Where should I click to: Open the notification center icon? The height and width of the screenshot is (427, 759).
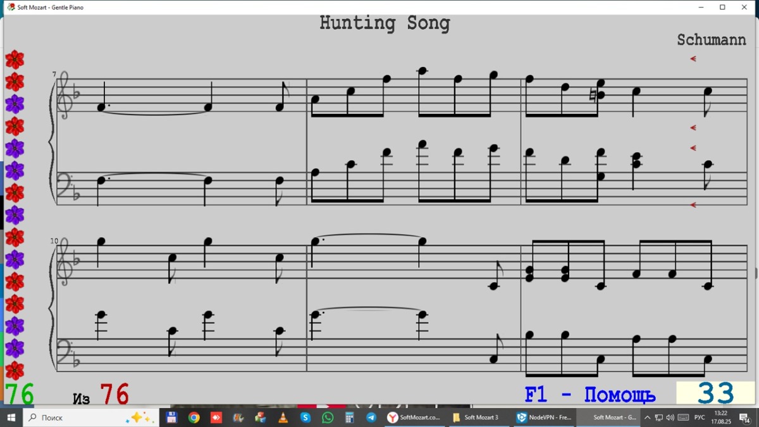click(746, 418)
